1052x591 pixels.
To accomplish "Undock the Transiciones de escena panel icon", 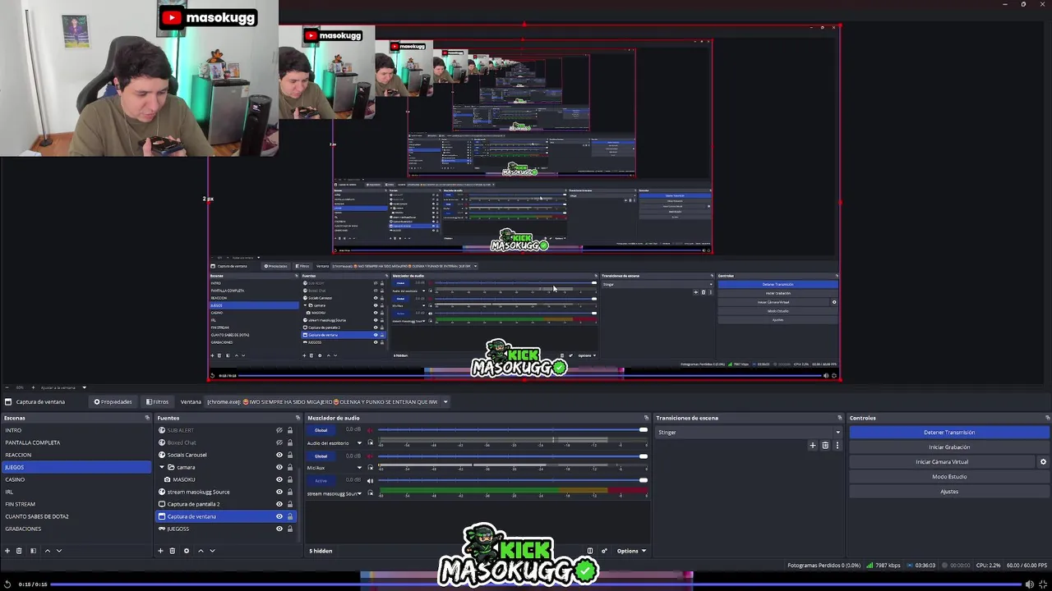I will [x=840, y=418].
